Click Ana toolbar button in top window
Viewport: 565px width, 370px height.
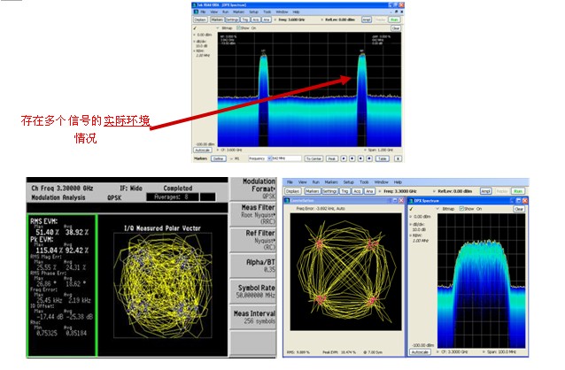click(267, 19)
